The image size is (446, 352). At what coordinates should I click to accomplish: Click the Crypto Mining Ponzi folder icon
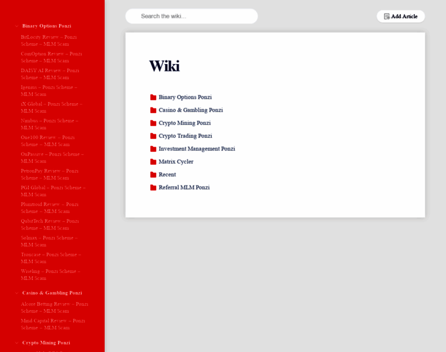click(153, 123)
